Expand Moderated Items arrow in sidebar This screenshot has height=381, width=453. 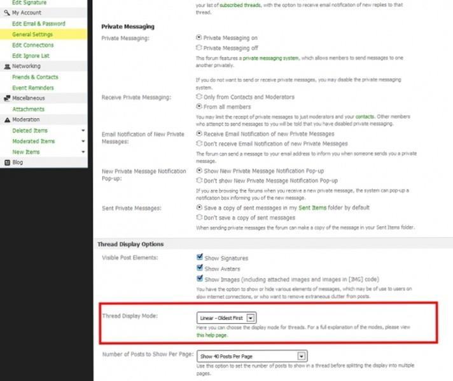[x=83, y=142]
